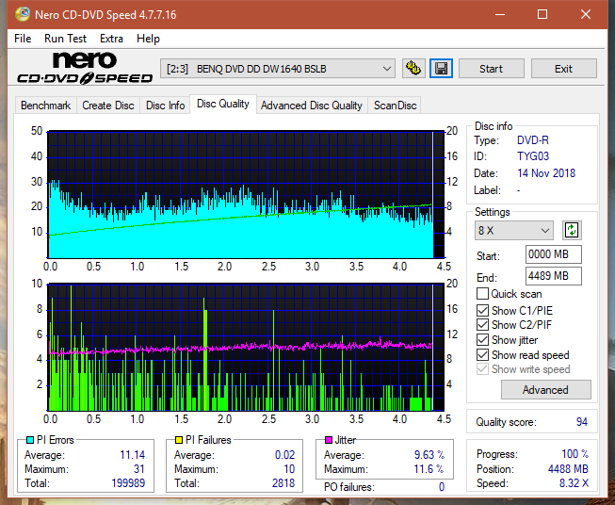Click the PI Errors average 11.14
This screenshot has width=615, height=505.
pyautogui.click(x=132, y=455)
